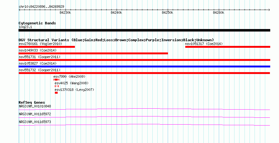
Task: Click the esv1370318 (Levy2007) red block
Action: [x=56, y=93]
